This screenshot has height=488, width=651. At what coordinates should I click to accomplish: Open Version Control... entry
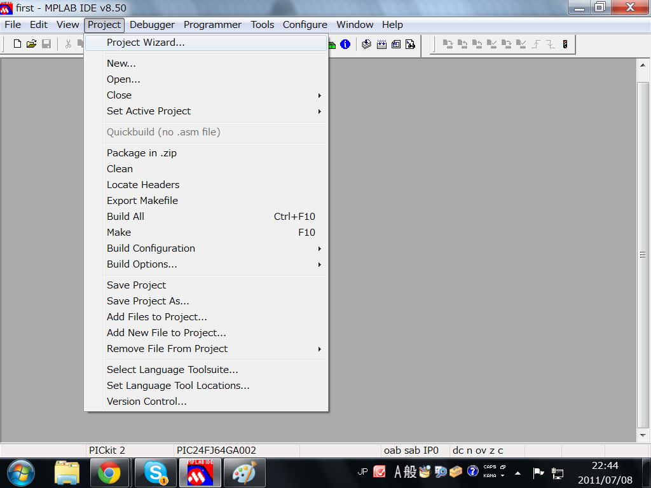[x=206, y=402]
